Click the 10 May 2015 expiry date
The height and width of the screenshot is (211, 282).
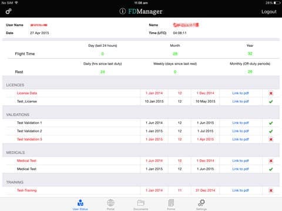205,101
